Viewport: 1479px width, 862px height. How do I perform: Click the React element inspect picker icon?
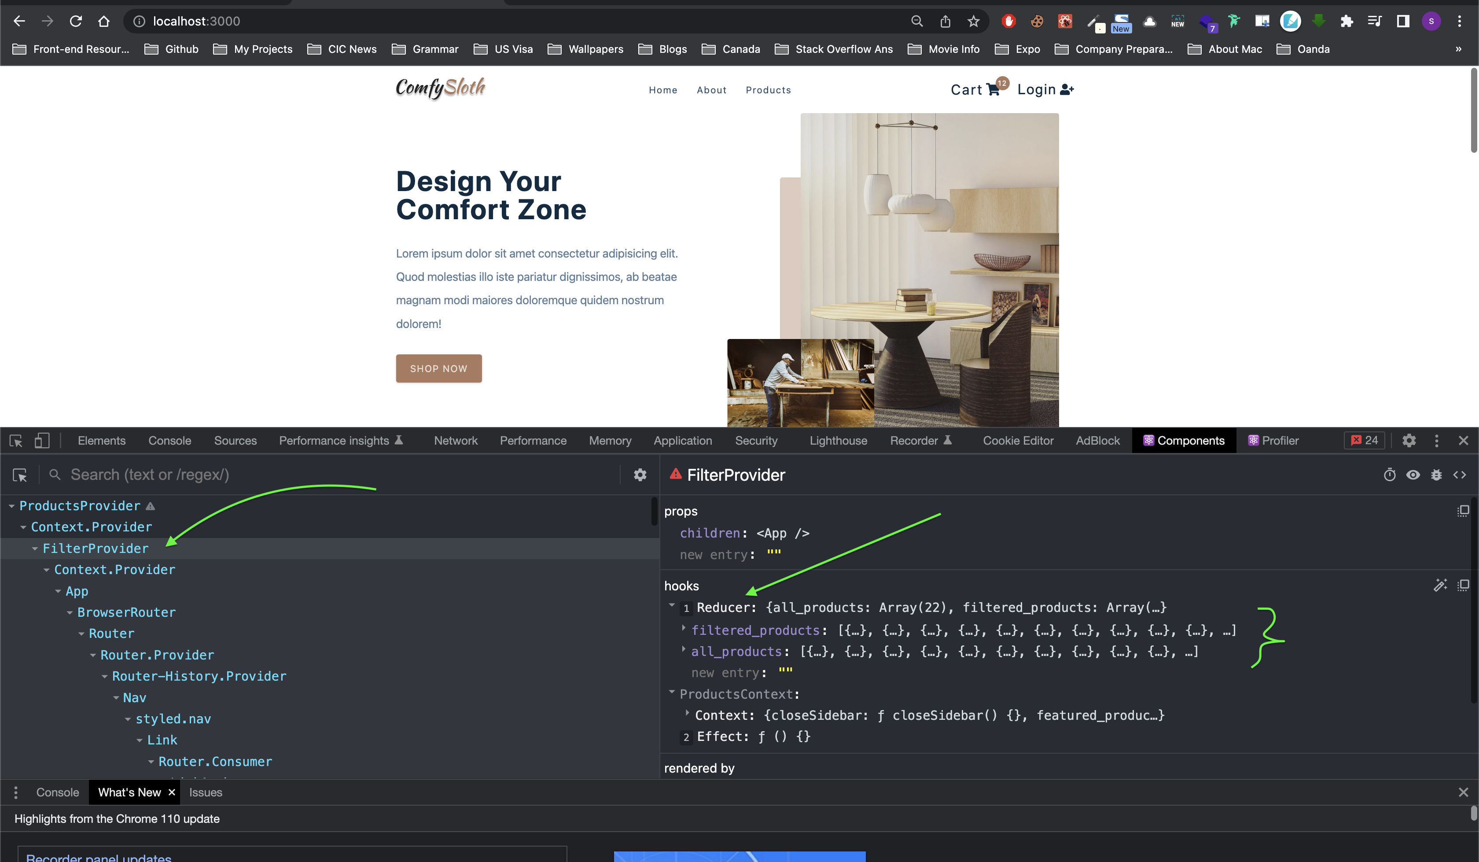click(20, 475)
